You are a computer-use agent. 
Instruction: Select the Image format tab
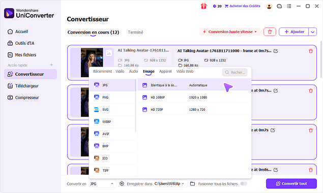[x=149, y=72]
